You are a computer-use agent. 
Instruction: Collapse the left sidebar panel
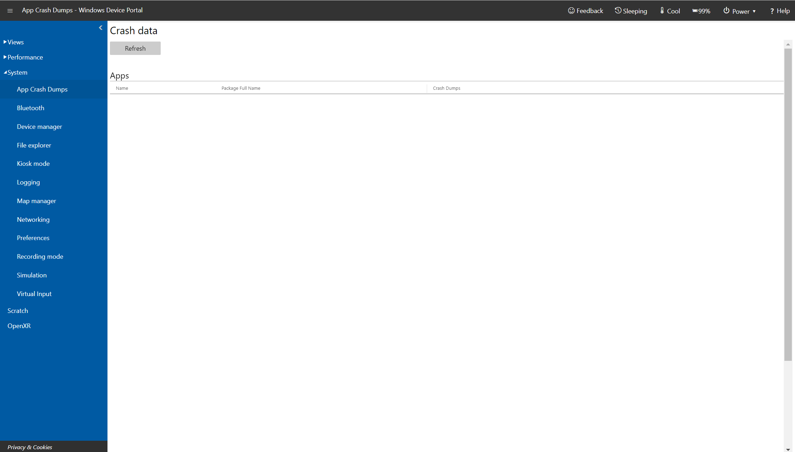pos(101,28)
